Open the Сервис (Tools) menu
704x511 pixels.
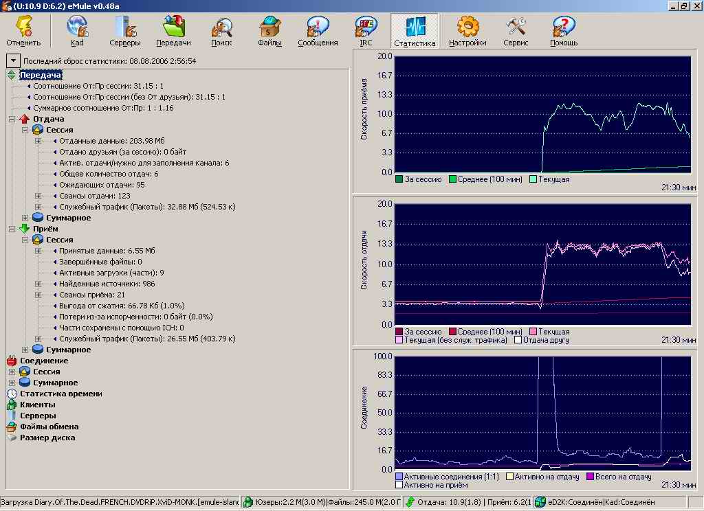tap(516, 32)
